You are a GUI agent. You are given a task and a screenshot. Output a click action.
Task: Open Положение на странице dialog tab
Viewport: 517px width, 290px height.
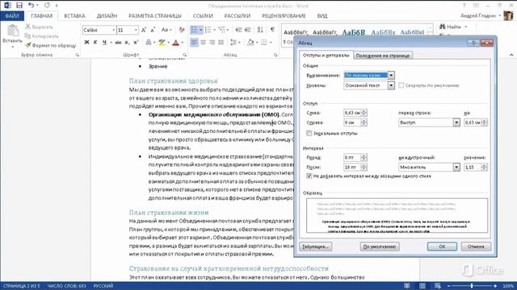tap(382, 56)
